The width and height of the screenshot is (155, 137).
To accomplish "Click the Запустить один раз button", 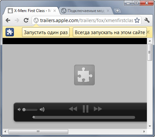I will point(46,32).
